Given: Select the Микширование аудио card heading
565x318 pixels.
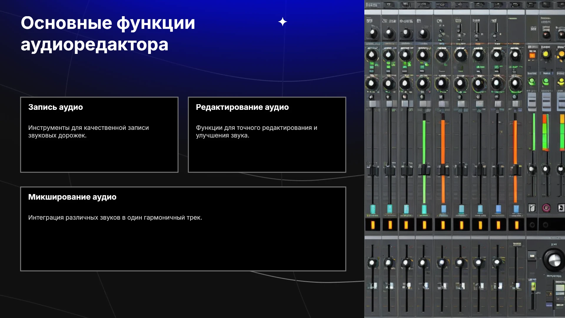Looking at the screenshot, I should [72, 197].
